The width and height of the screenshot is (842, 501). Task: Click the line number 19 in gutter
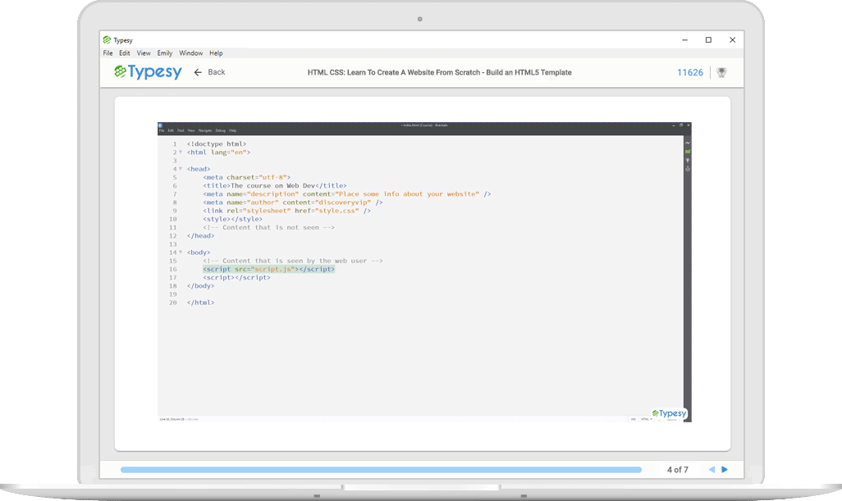(173, 294)
